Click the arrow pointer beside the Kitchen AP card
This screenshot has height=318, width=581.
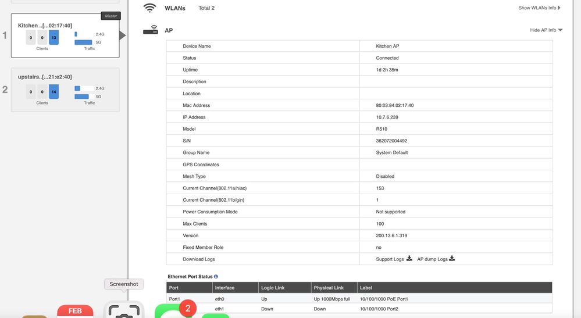pyautogui.click(x=122, y=35)
